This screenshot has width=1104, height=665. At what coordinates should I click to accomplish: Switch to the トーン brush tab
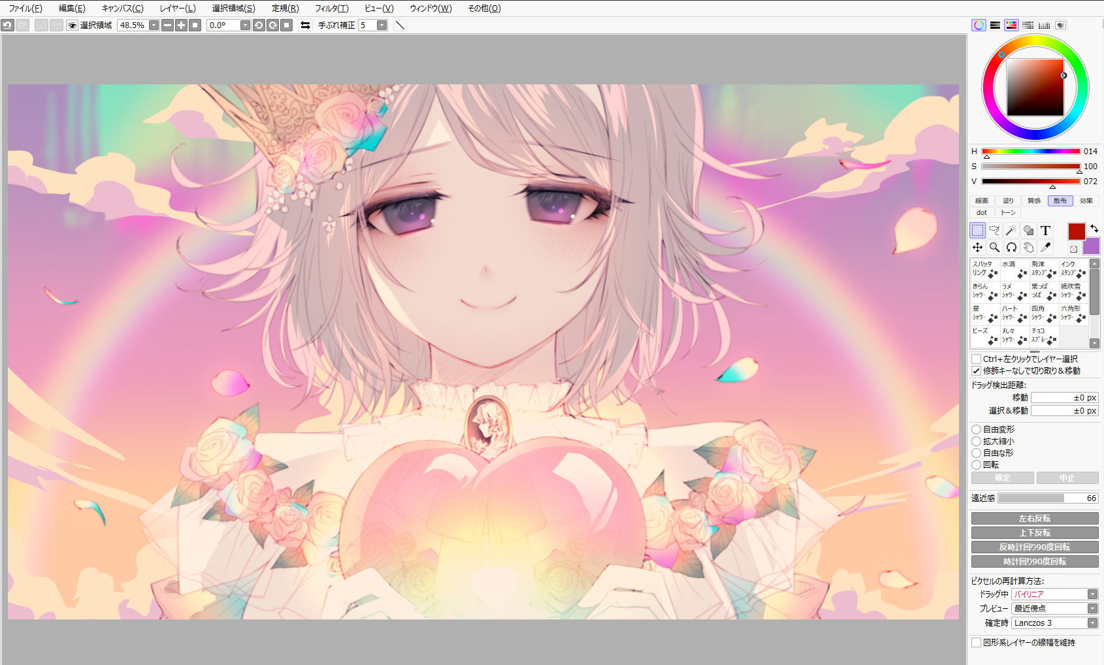(1008, 213)
